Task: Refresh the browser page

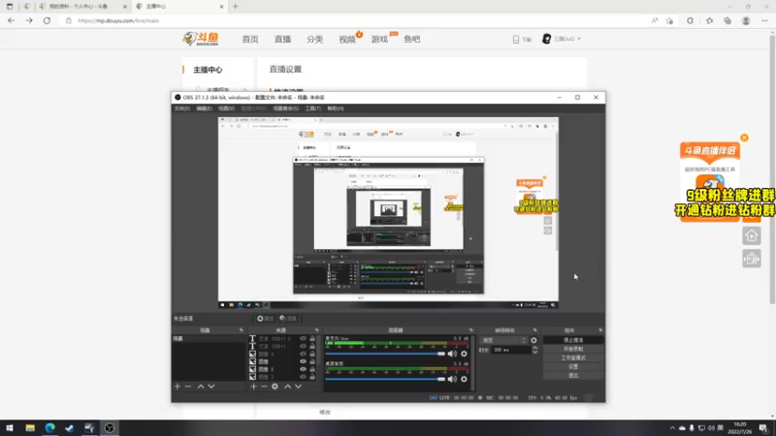Action: 47,20
